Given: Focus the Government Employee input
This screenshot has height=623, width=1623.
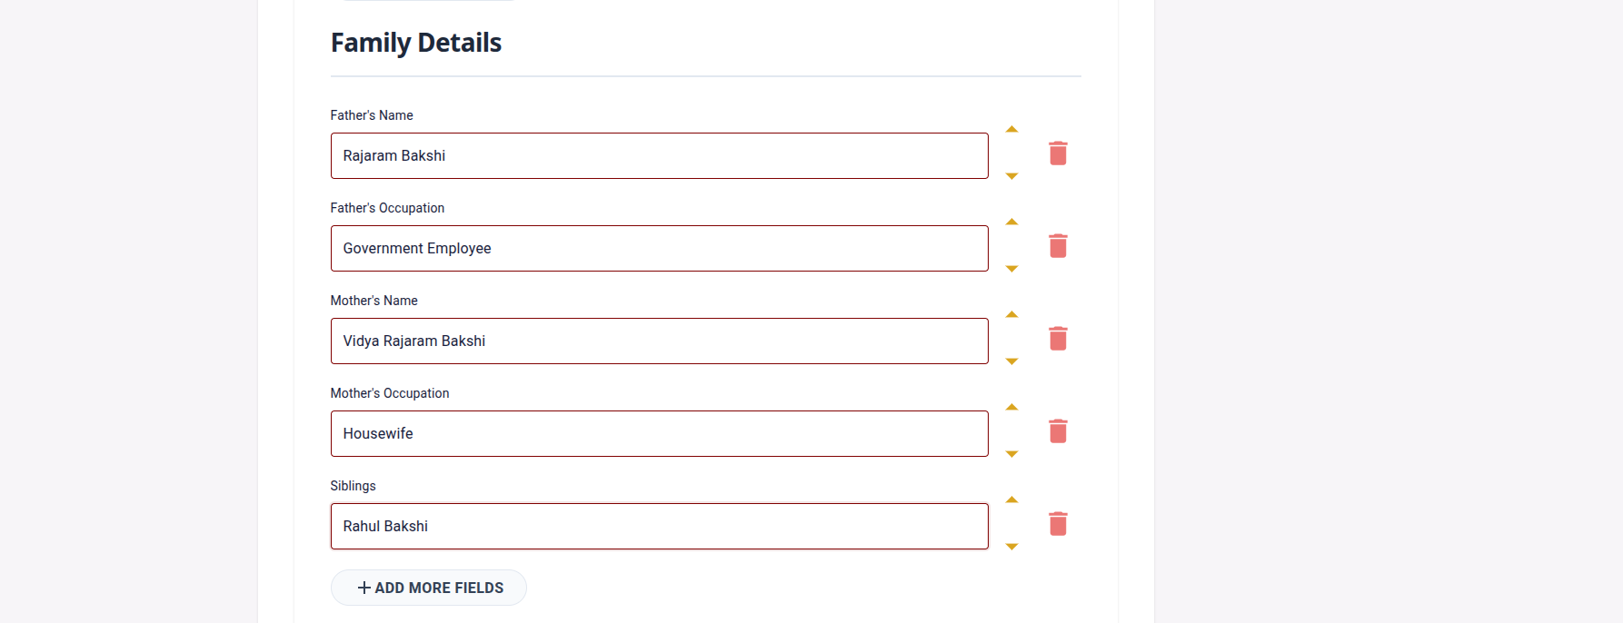Looking at the screenshot, I should [659, 249].
